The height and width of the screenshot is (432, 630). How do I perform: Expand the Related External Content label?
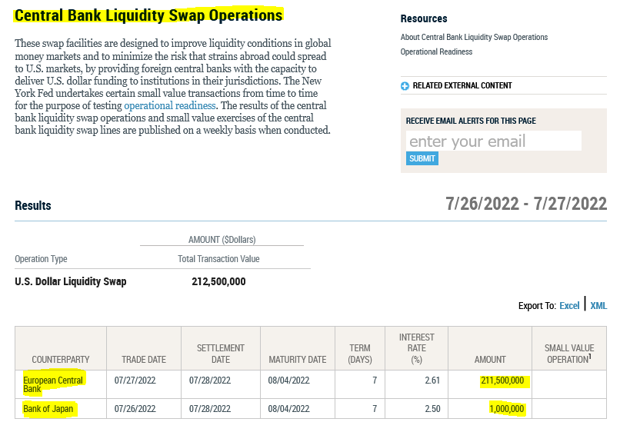[x=462, y=85]
